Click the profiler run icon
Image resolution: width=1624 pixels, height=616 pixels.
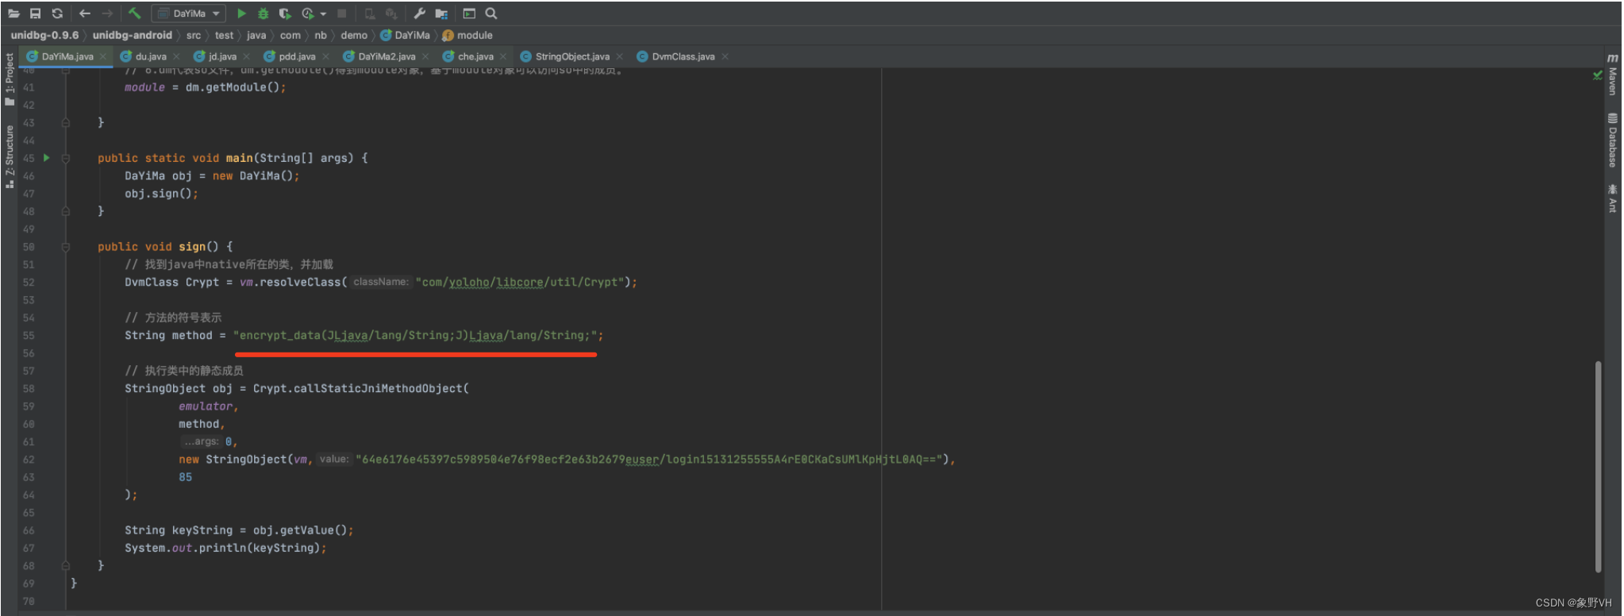click(307, 13)
